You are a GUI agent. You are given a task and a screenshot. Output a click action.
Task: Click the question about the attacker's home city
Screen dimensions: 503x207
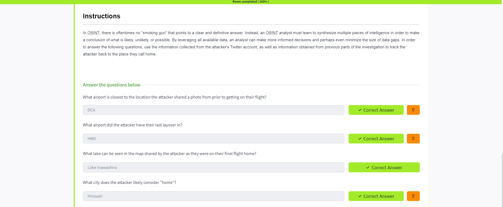(x=129, y=183)
